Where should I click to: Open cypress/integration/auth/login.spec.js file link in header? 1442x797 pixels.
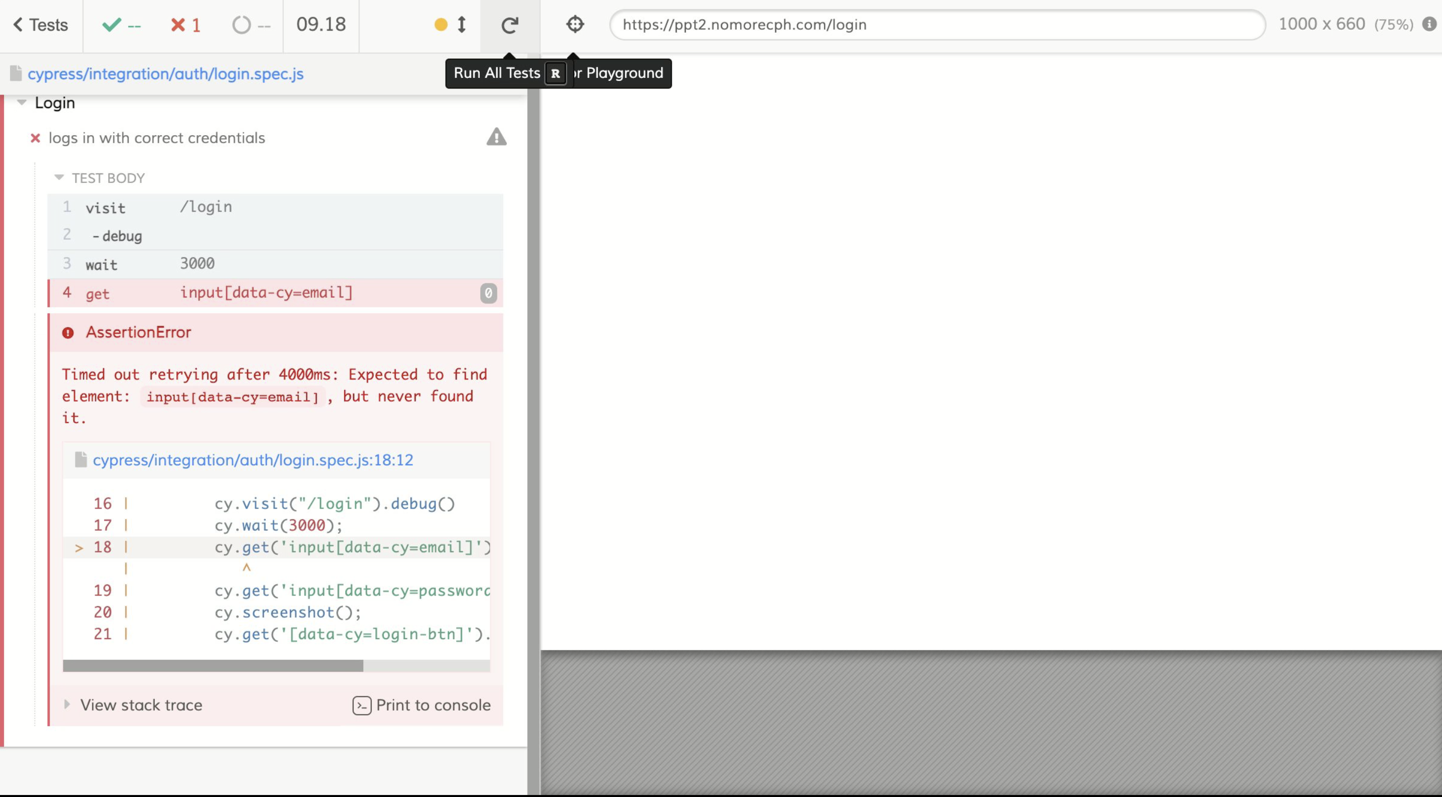tap(166, 74)
